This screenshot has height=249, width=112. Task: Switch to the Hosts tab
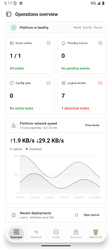tap(56, 234)
